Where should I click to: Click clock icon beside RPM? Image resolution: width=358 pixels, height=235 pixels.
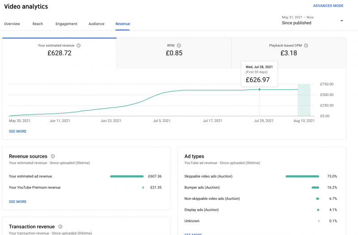(x=179, y=46)
